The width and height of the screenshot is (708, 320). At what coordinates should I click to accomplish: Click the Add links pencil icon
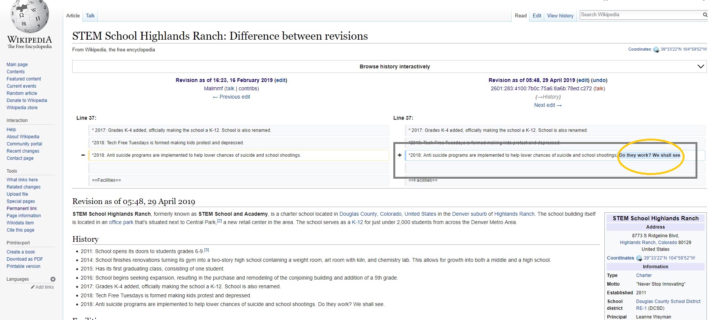(33, 287)
